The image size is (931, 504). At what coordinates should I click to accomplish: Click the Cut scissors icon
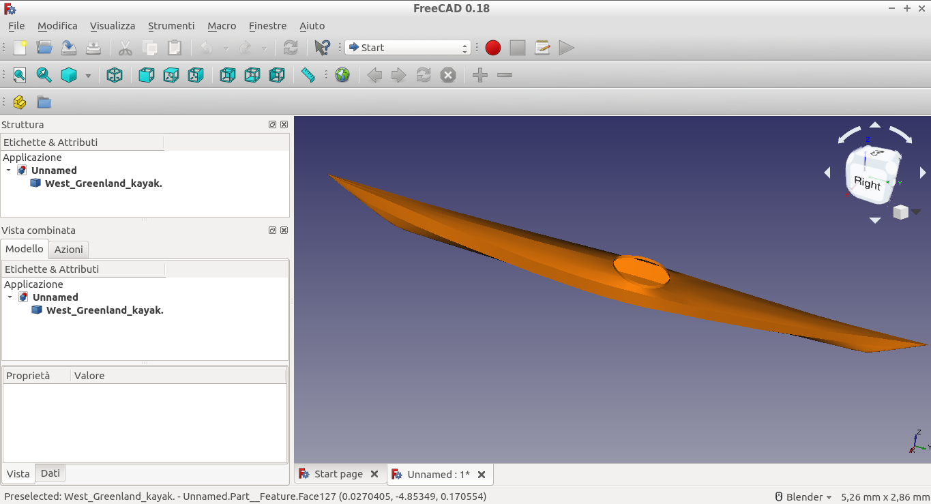[x=125, y=48]
